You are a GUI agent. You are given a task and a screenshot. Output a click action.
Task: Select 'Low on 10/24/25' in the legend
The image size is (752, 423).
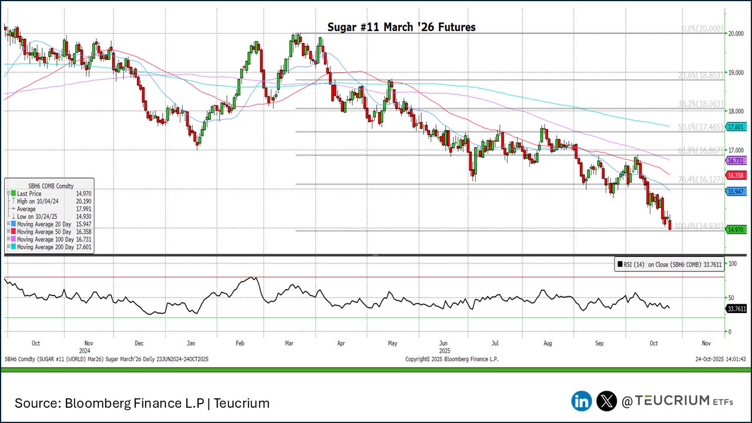tap(38, 216)
